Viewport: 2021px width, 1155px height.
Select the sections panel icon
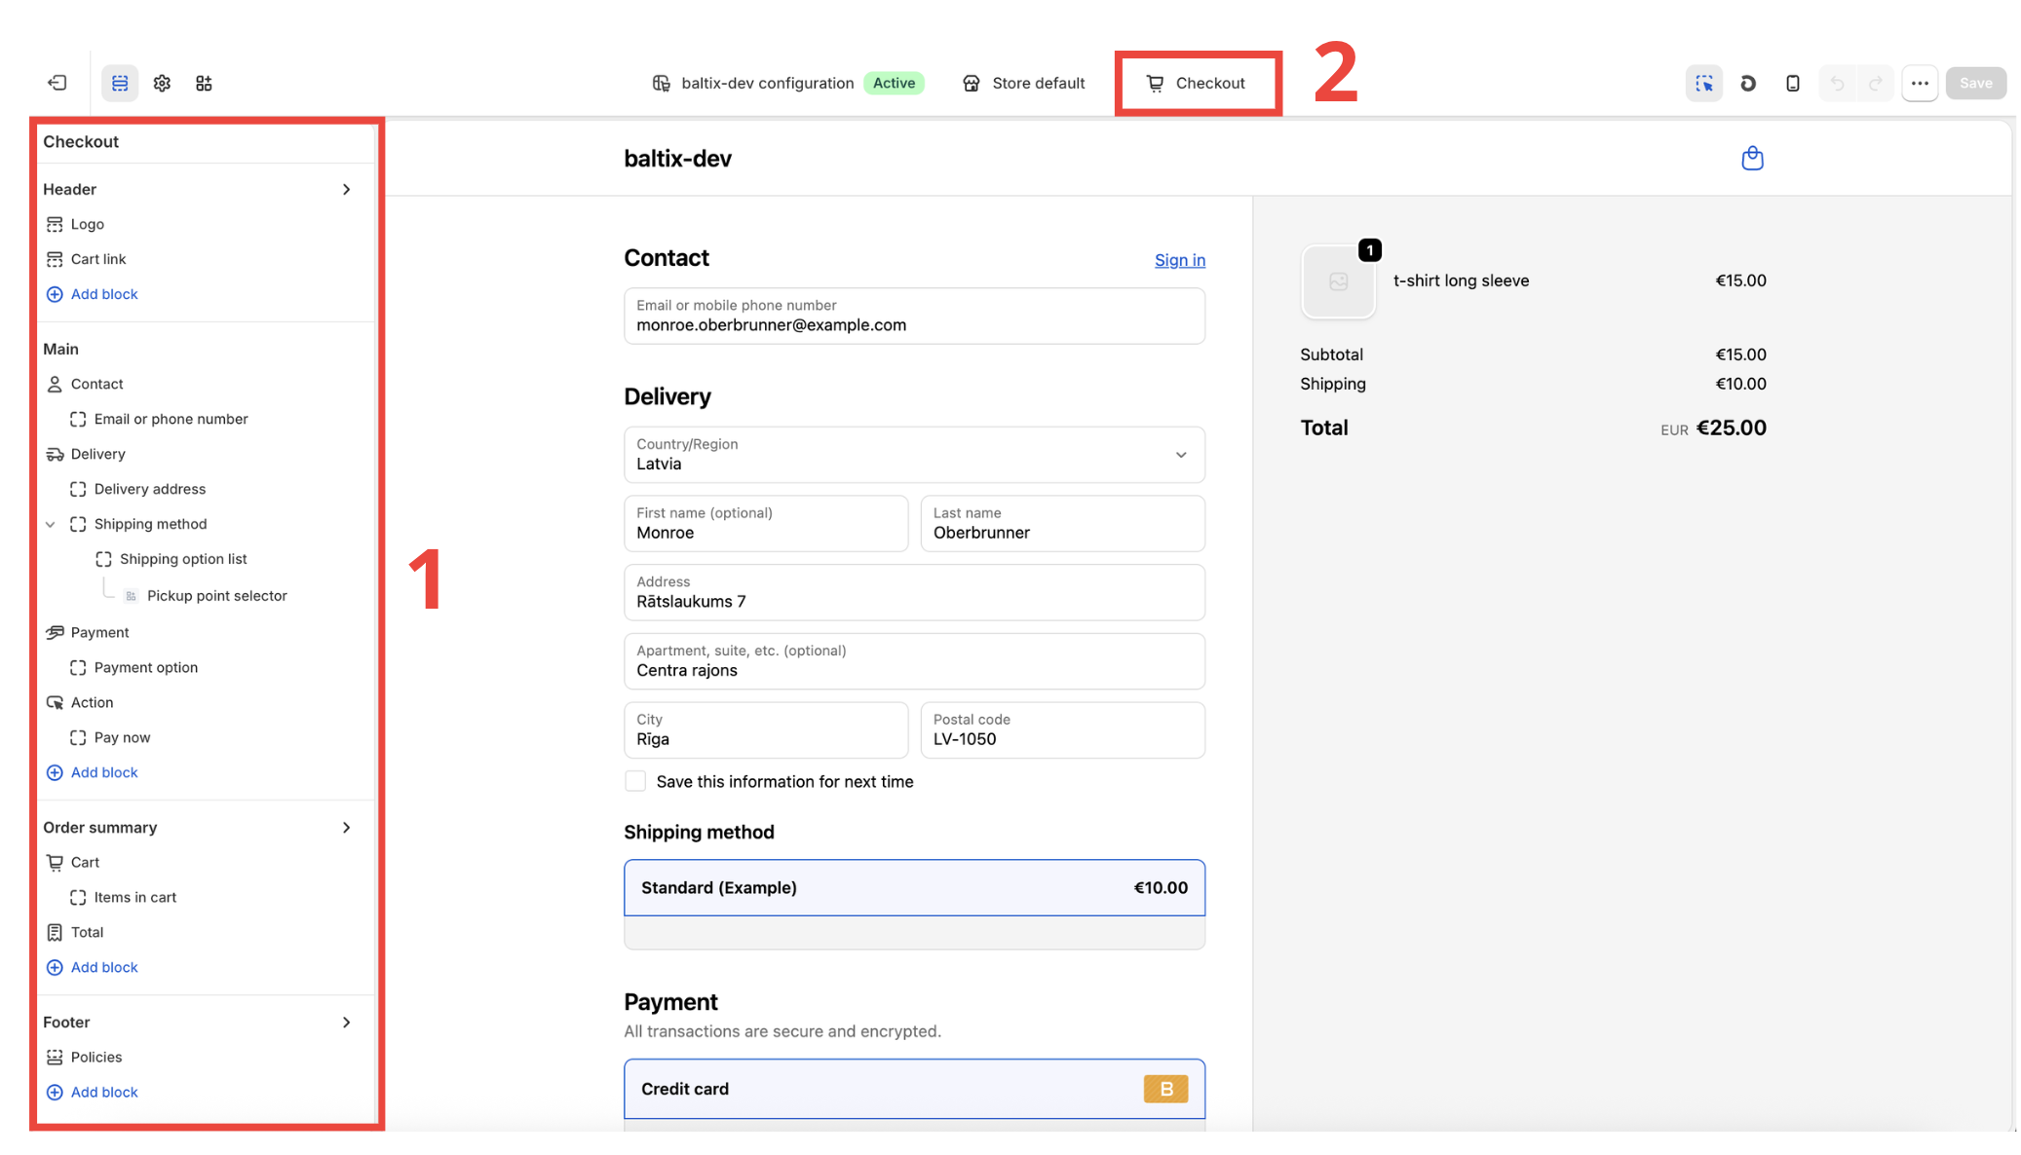pos(120,83)
